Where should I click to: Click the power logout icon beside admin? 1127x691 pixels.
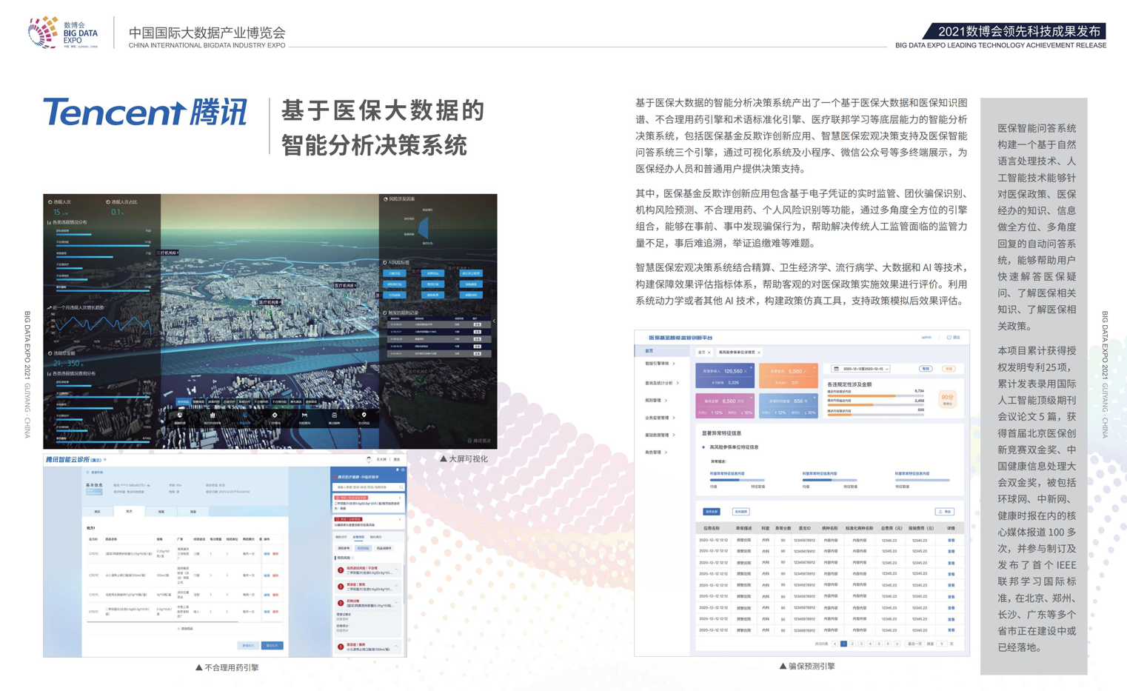coord(949,338)
